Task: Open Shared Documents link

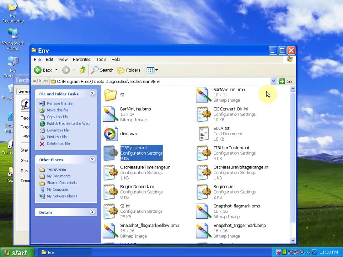Action: [x=62, y=183]
